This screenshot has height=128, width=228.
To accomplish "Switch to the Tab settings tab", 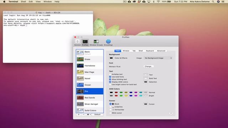I will point(134,51).
